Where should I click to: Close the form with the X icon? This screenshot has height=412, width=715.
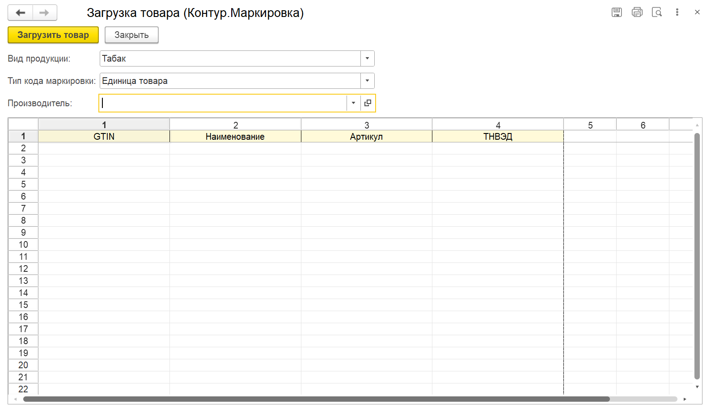click(x=697, y=12)
